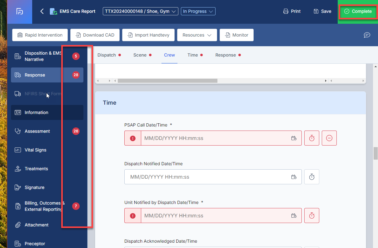The image size is (378, 248).
Task: Click the Unit Notified by Dispatch Date/Time input
Action: pos(213,216)
